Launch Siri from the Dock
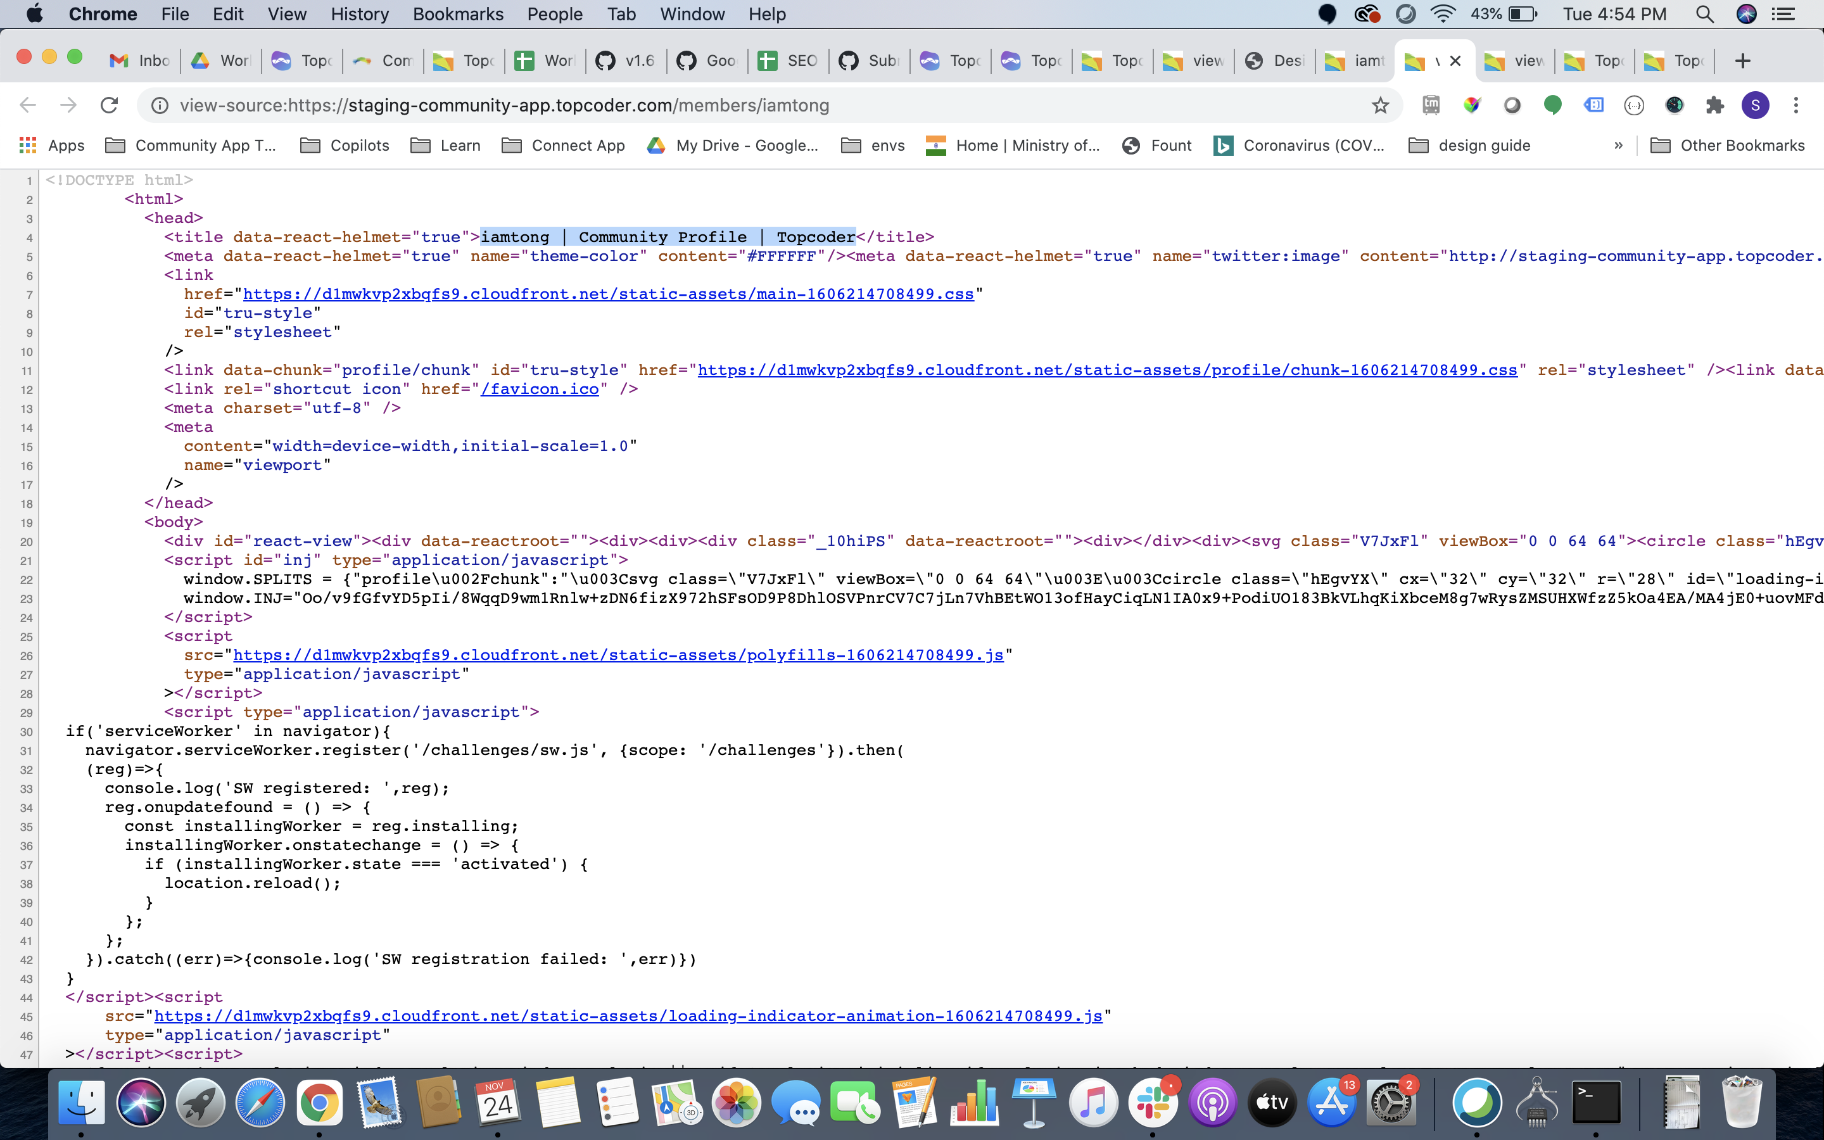This screenshot has height=1140, width=1824. (x=141, y=1102)
